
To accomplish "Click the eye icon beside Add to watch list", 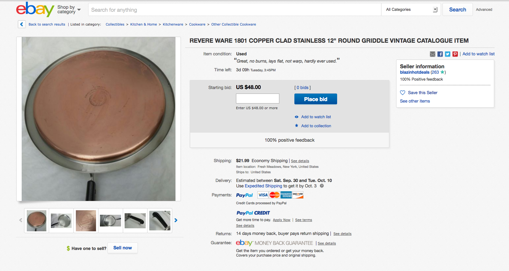I will click(296, 117).
